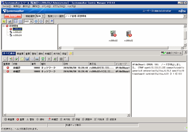Image resolution: width=188 pixels, height=132 pixels.
Task: Open the オブジェクト(O) menu
Action: 59,6
